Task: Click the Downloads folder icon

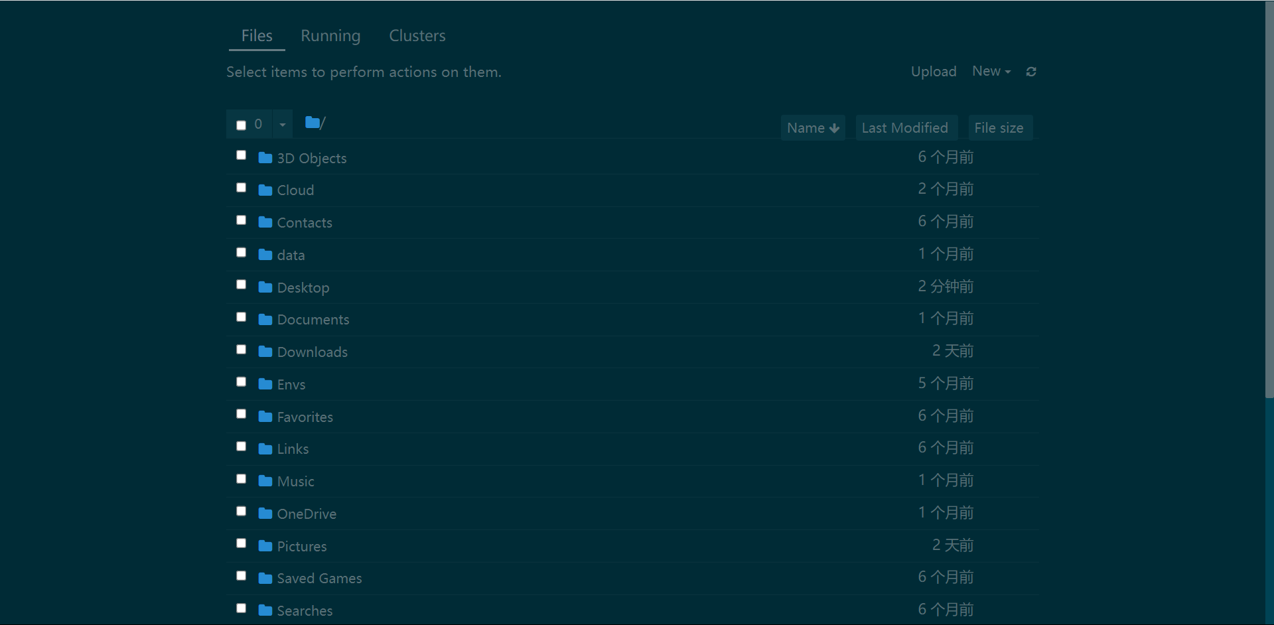Action: (x=265, y=352)
